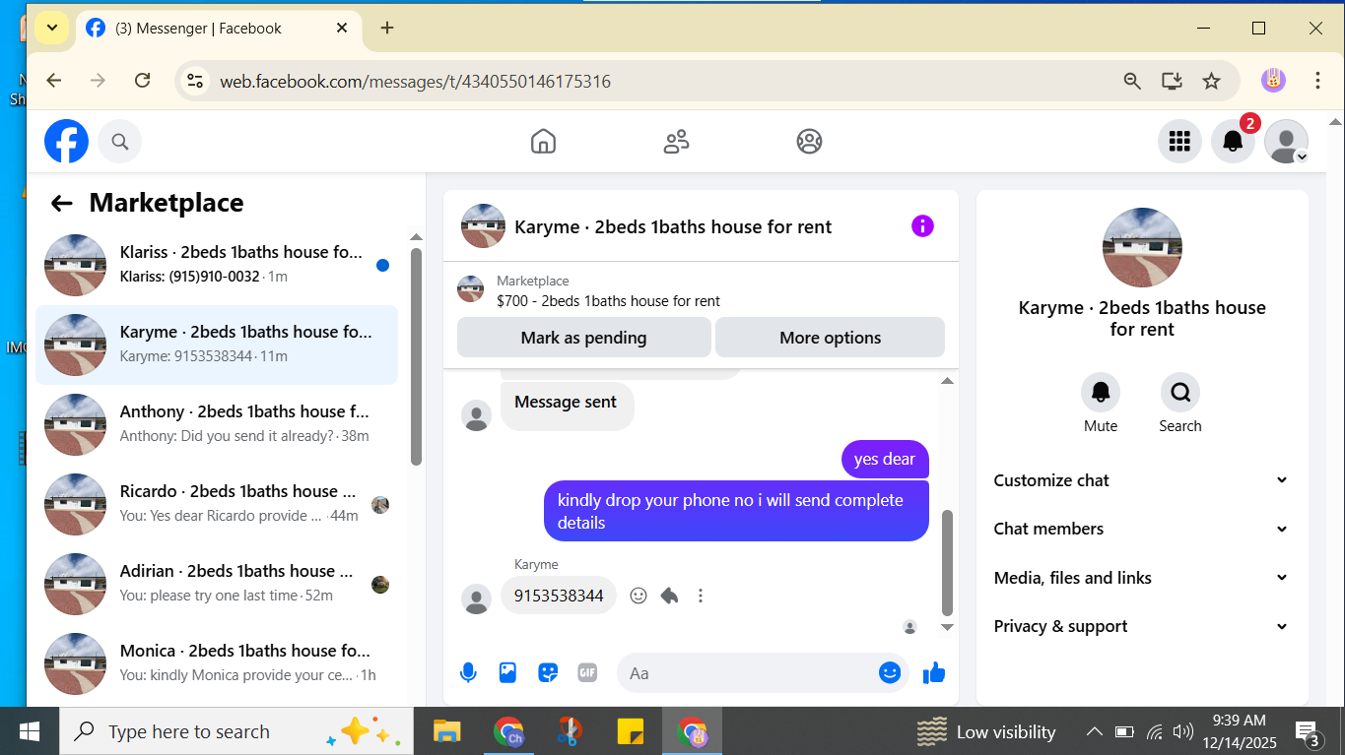Open Sticky Notes from taskbar

pyautogui.click(x=631, y=731)
